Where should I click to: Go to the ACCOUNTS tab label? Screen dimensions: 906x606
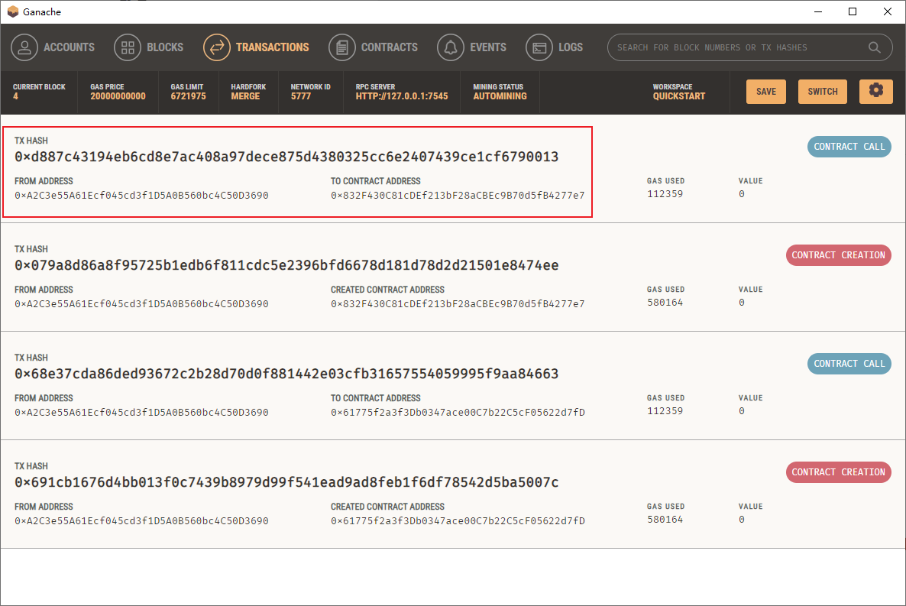(69, 47)
